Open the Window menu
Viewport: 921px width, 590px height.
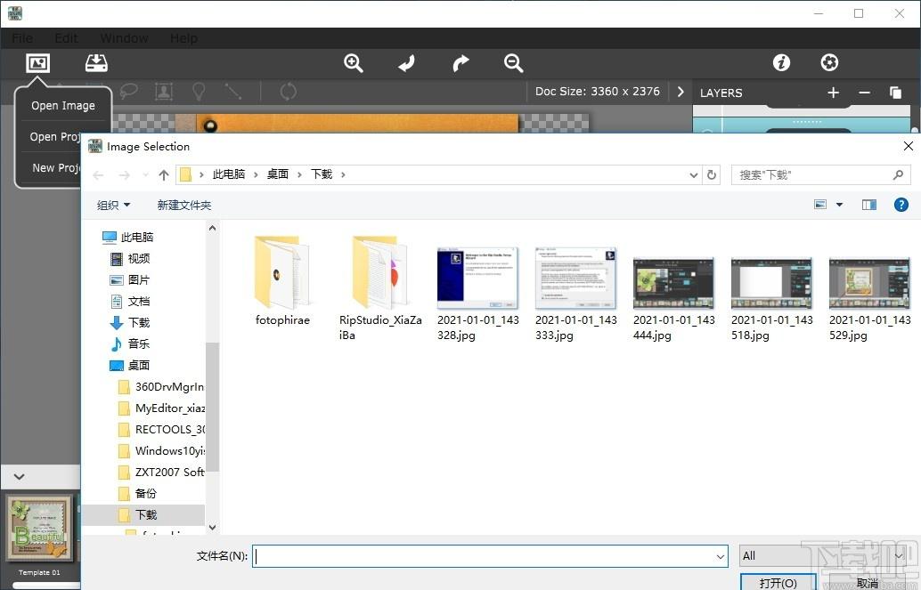(124, 38)
